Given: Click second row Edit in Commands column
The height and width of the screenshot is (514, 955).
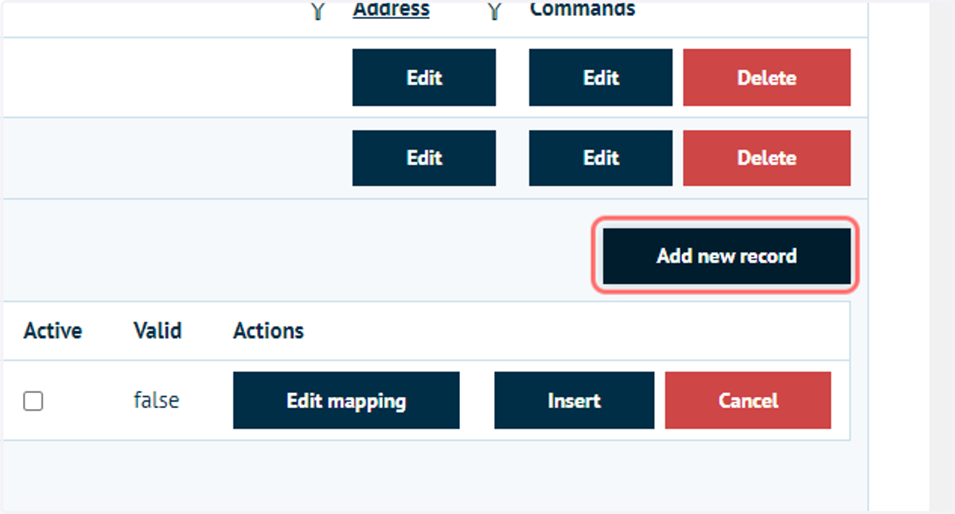Looking at the screenshot, I should click(x=601, y=158).
